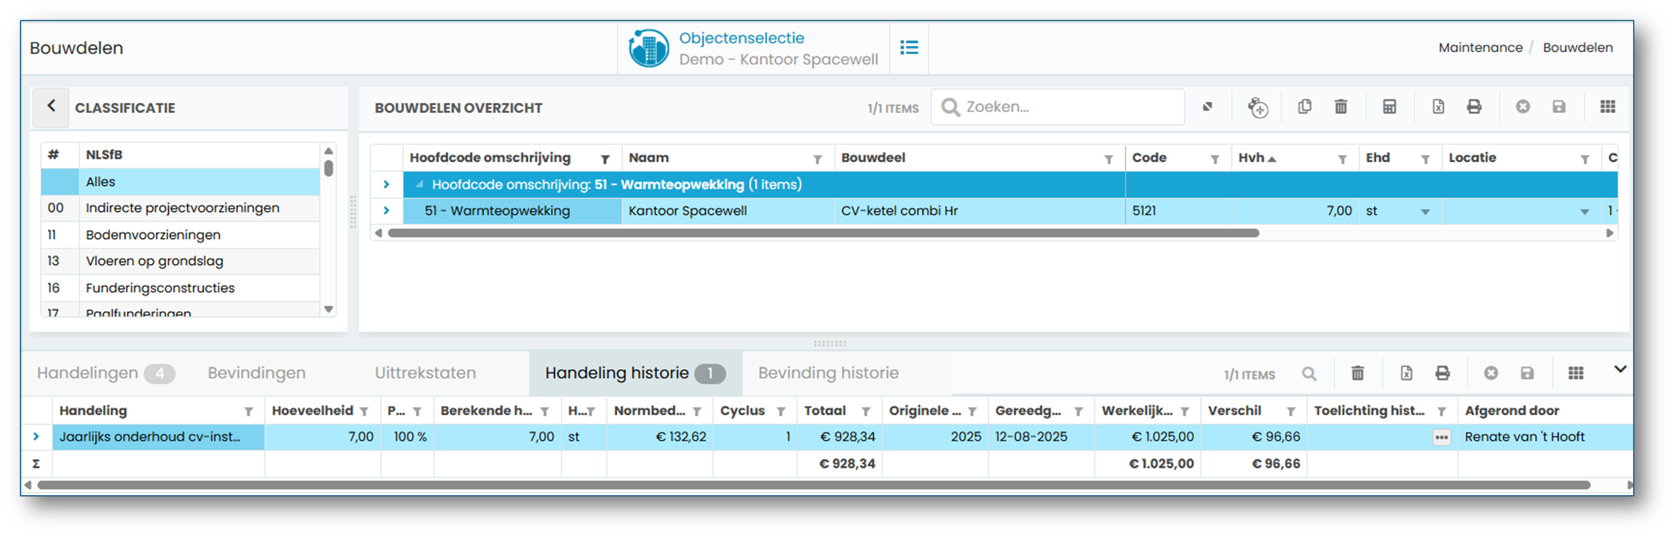Cancel changes in the Handeling historie toolbar
Viewport: 1674px width, 536px height.
point(1492,373)
